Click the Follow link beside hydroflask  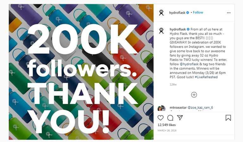pos(198,13)
